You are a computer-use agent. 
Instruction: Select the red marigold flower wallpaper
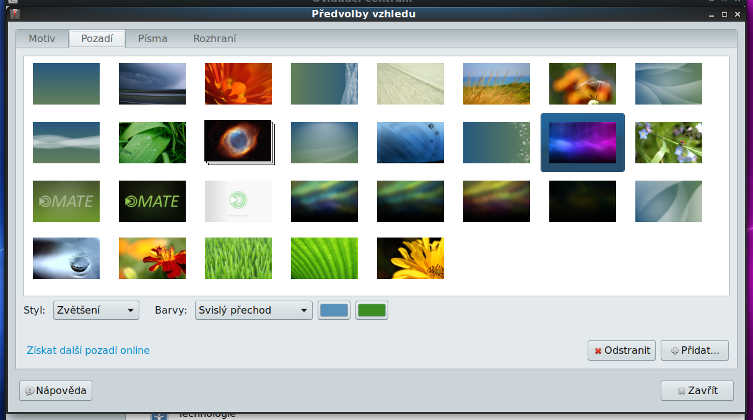coord(152,258)
